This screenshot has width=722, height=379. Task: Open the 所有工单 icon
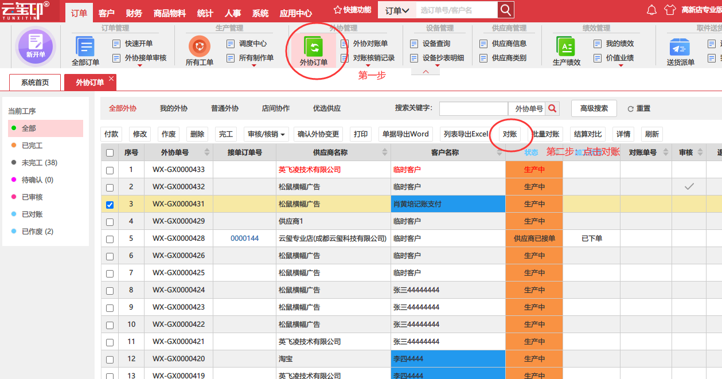(200, 50)
